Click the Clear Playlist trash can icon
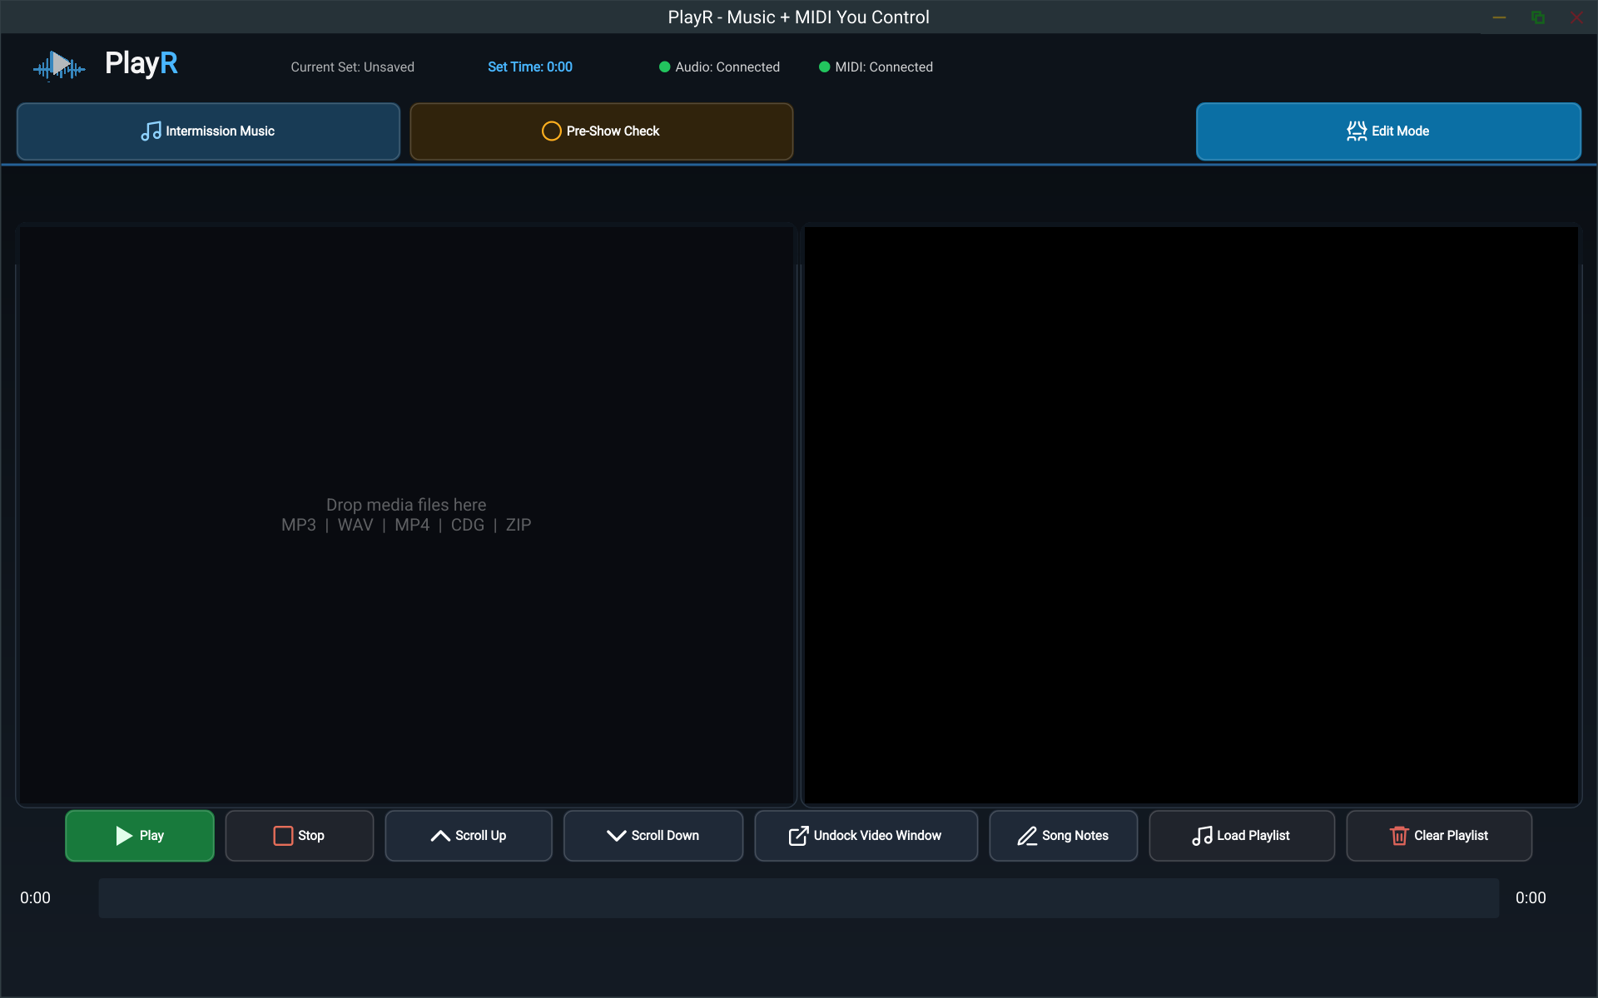This screenshot has height=998, width=1598. tap(1399, 836)
